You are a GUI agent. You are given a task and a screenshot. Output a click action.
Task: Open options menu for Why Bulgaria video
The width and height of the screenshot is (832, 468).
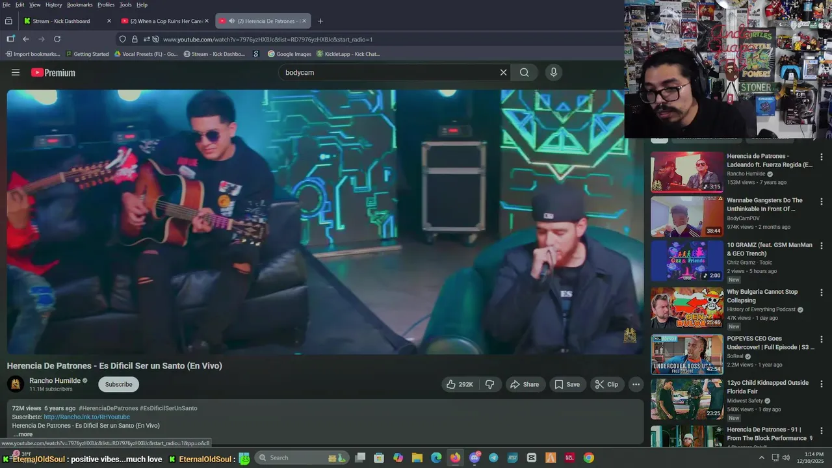[x=822, y=292]
